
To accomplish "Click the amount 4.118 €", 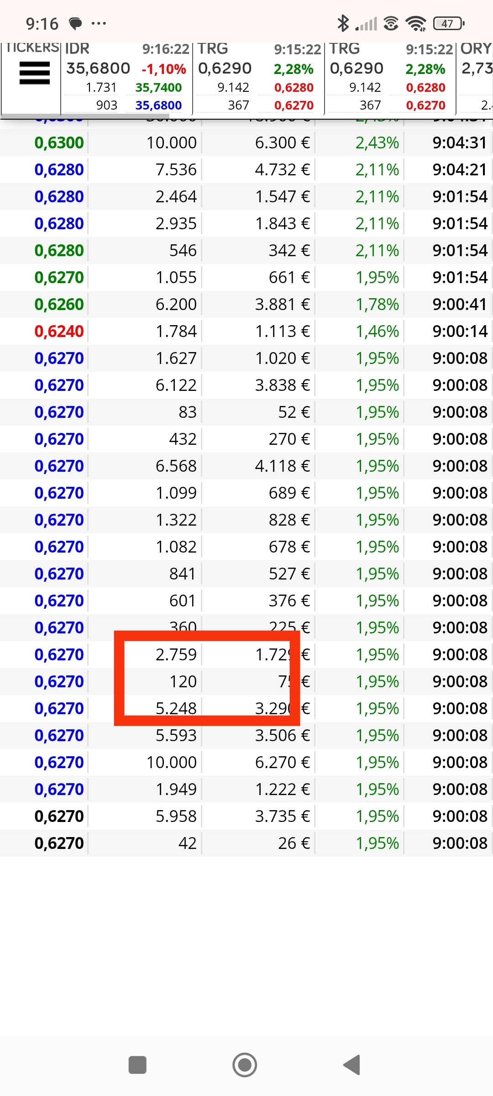I will (x=283, y=466).
